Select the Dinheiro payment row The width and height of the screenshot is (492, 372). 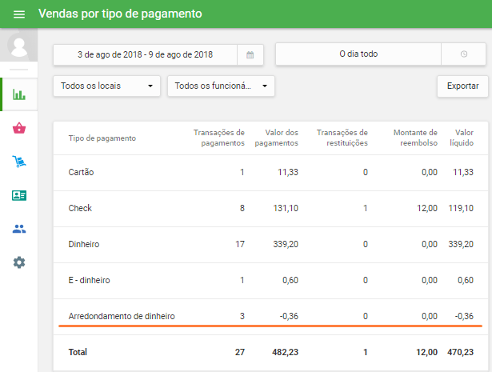coord(270,244)
